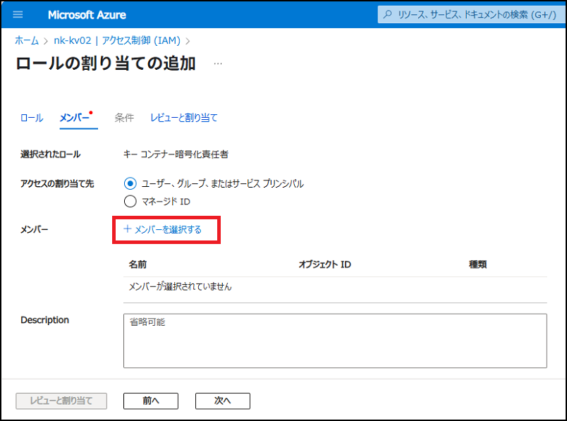Click the キー コンテナー暗号化責任者 role text

[176, 154]
